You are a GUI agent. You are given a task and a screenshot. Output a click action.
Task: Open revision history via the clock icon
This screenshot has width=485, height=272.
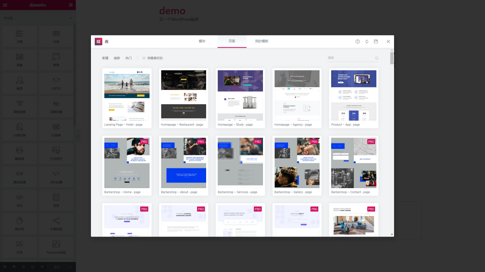(23, 267)
